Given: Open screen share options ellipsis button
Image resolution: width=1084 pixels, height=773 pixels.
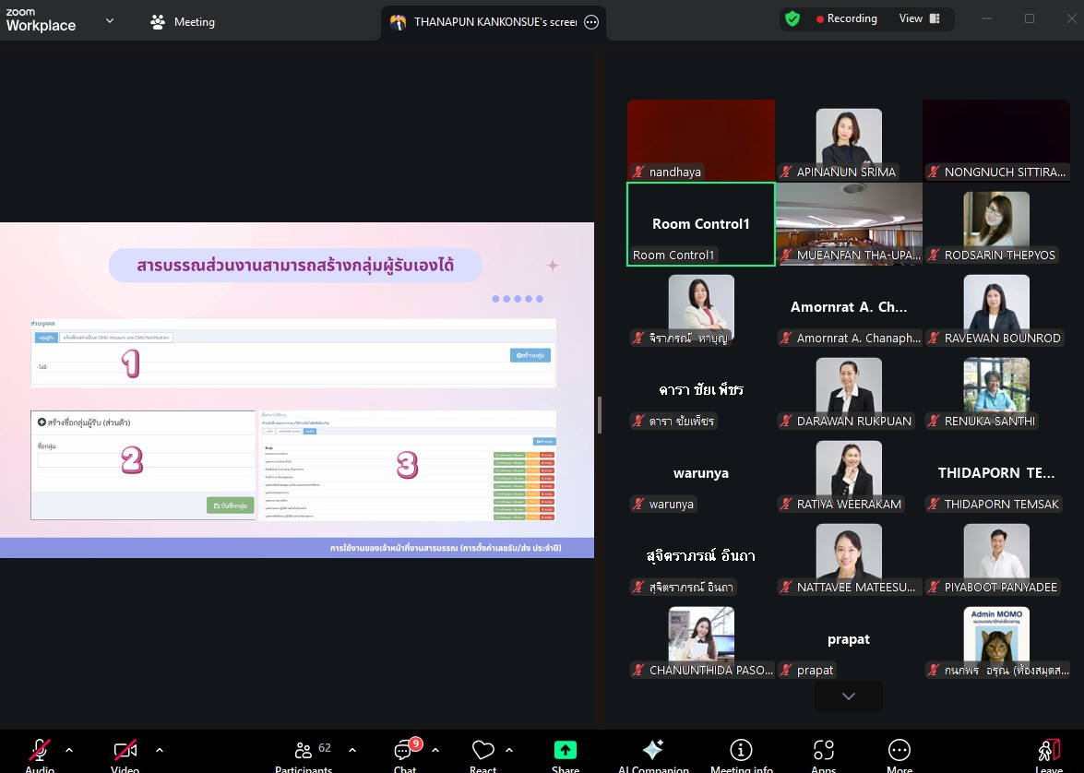Looking at the screenshot, I should click(x=591, y=22).
